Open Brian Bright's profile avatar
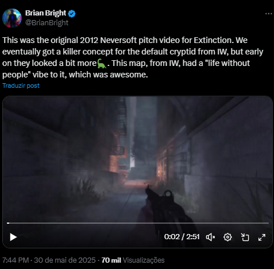Screen dimensions: 274x269 point(12,18)
